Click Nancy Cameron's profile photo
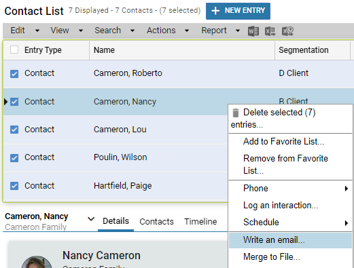The image size is (354, 268). (37, 263)
